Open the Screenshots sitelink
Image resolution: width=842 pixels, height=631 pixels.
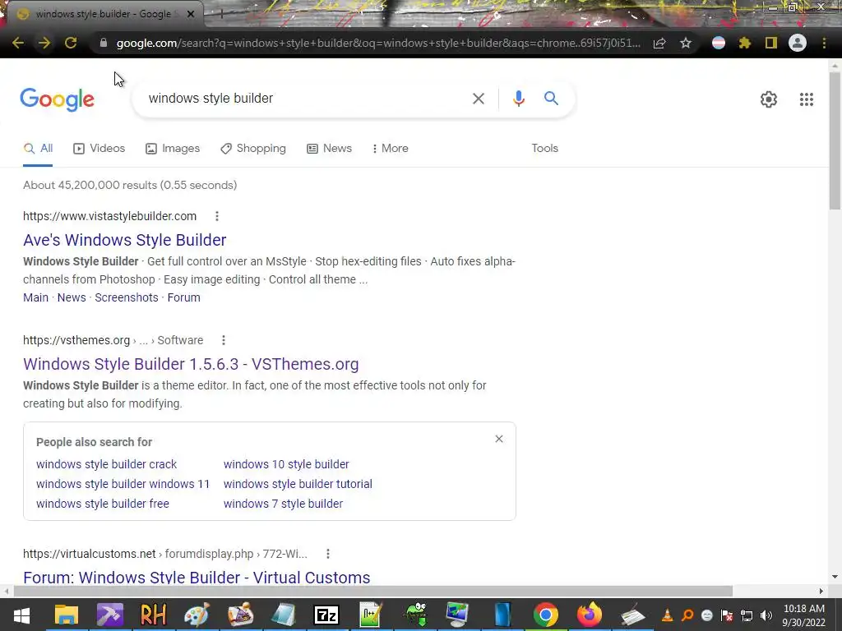coord(127,297)
